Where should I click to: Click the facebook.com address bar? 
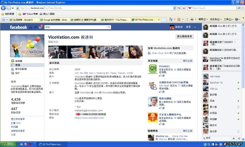pyautogui.click(x=95, y=8)
